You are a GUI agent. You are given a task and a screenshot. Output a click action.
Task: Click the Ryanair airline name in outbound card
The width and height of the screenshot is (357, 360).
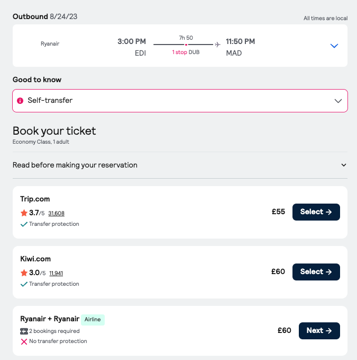[x=50, y=43]
